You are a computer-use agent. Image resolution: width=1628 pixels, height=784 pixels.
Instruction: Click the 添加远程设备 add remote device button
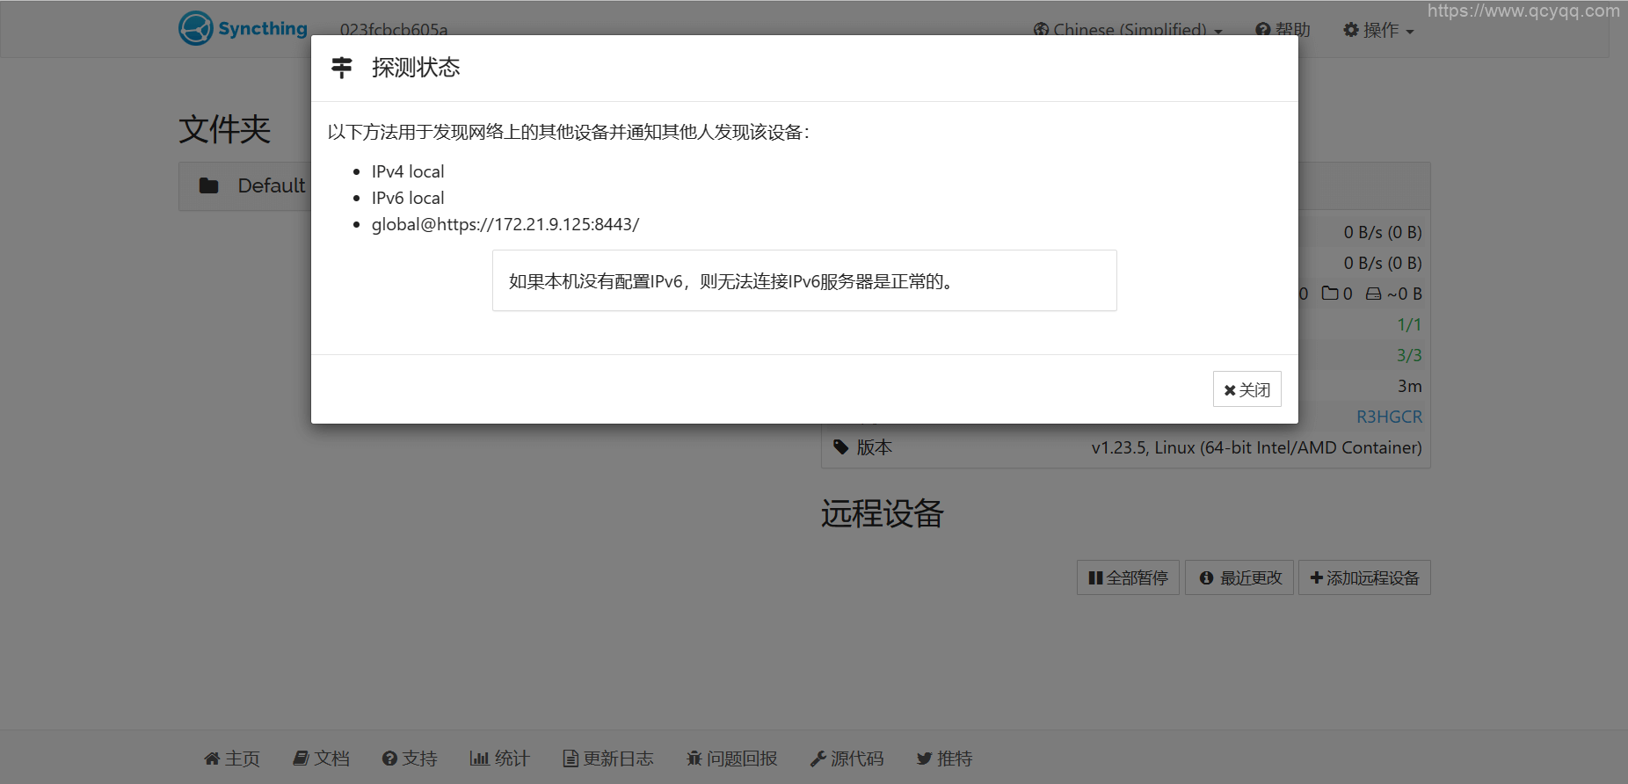[1364, 577]
